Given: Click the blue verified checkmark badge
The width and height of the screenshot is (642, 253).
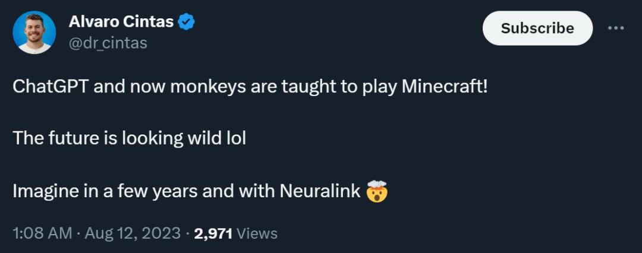Looking at the screenshot, I should 187,23.
